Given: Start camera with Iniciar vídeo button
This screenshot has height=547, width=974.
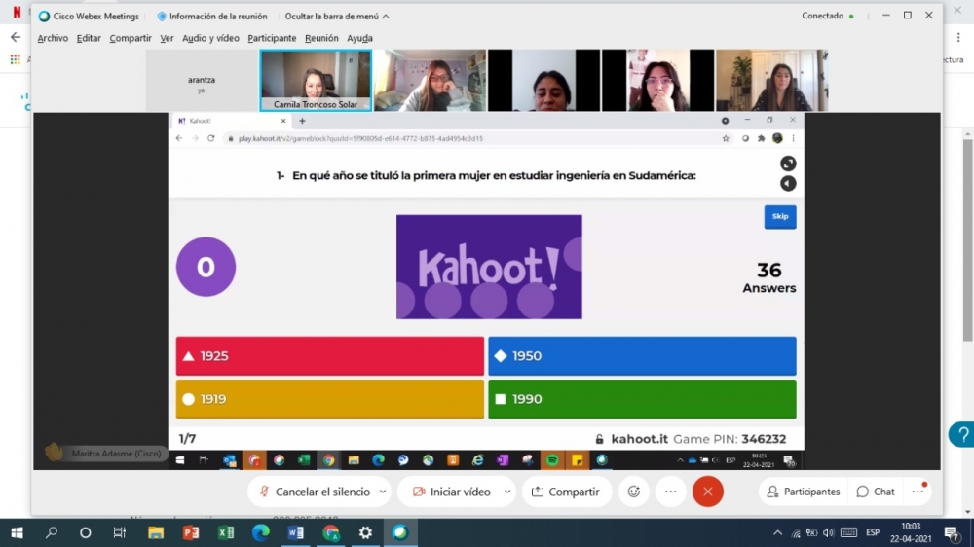Looking at the screenshot, I should pos(452,492).
